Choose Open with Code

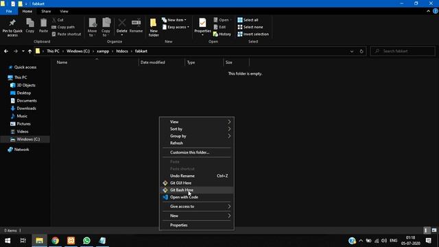[x=197, y=197]
